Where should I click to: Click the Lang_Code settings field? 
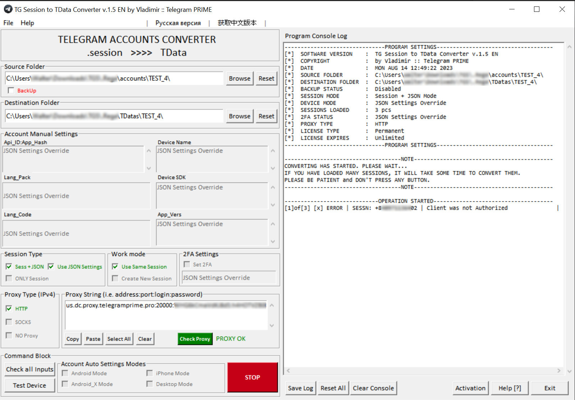[76, 233]
